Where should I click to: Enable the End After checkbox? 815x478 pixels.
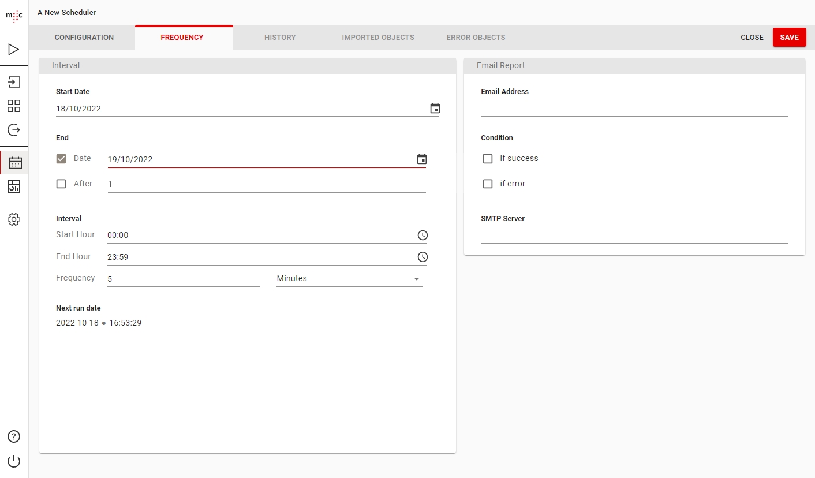click(x=61, y=184)
